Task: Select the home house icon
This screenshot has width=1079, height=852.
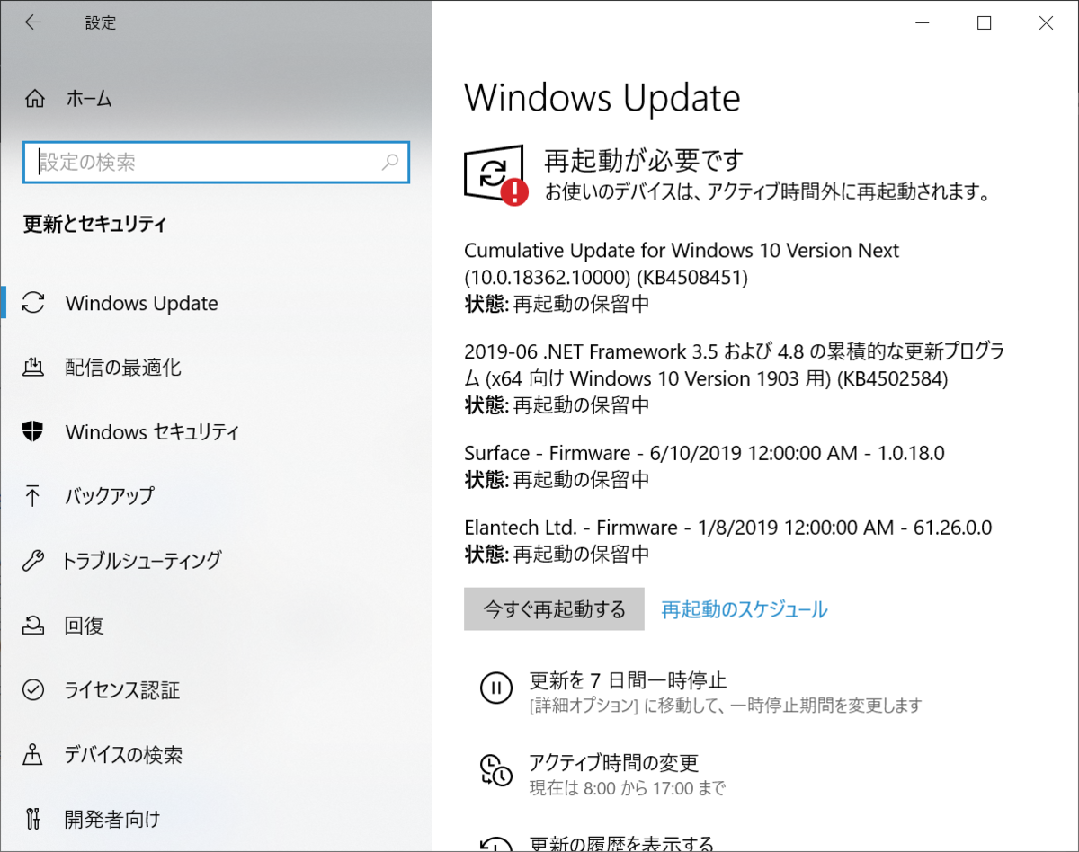Action: point(34,99)
